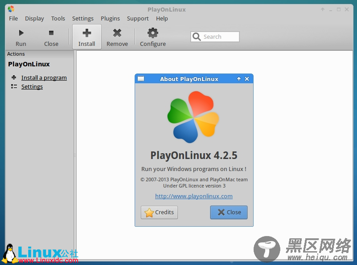Click the Close stop-square toolbar button

51,37
